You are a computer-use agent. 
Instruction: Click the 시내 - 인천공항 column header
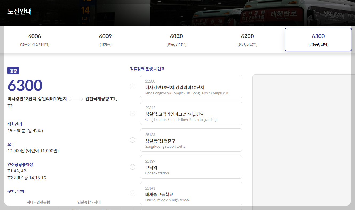click(x=38, y=202)
